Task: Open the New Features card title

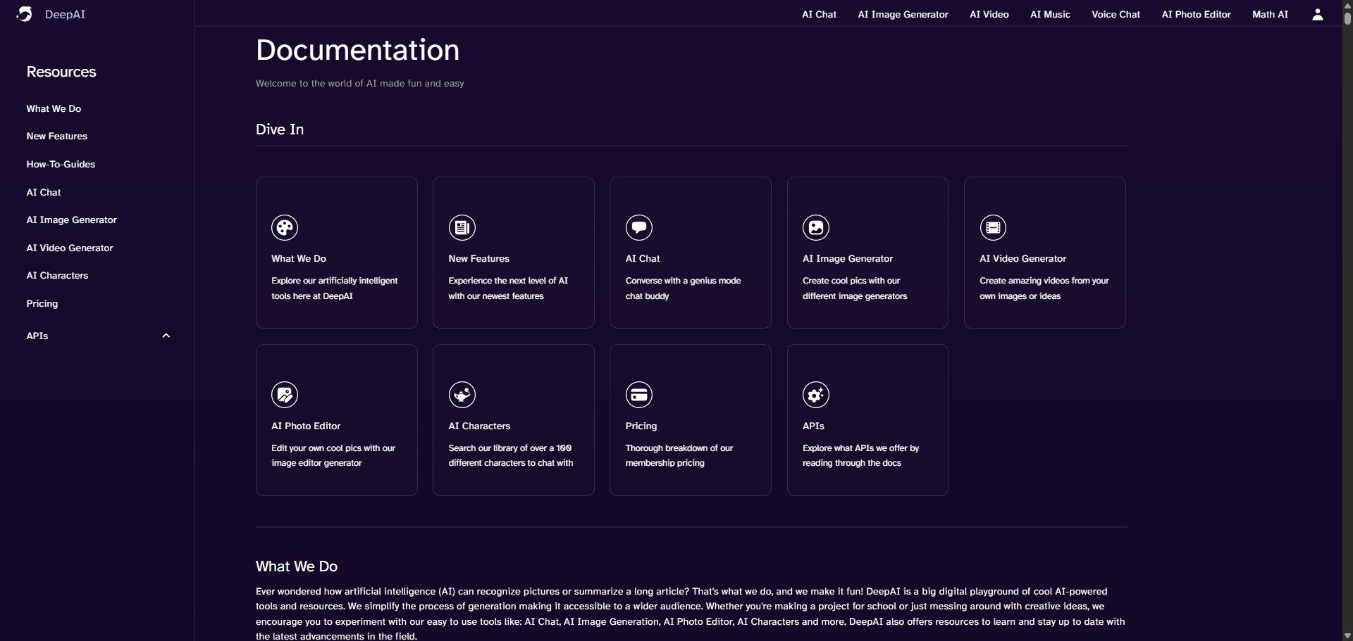Action: (x=479, y=258)
